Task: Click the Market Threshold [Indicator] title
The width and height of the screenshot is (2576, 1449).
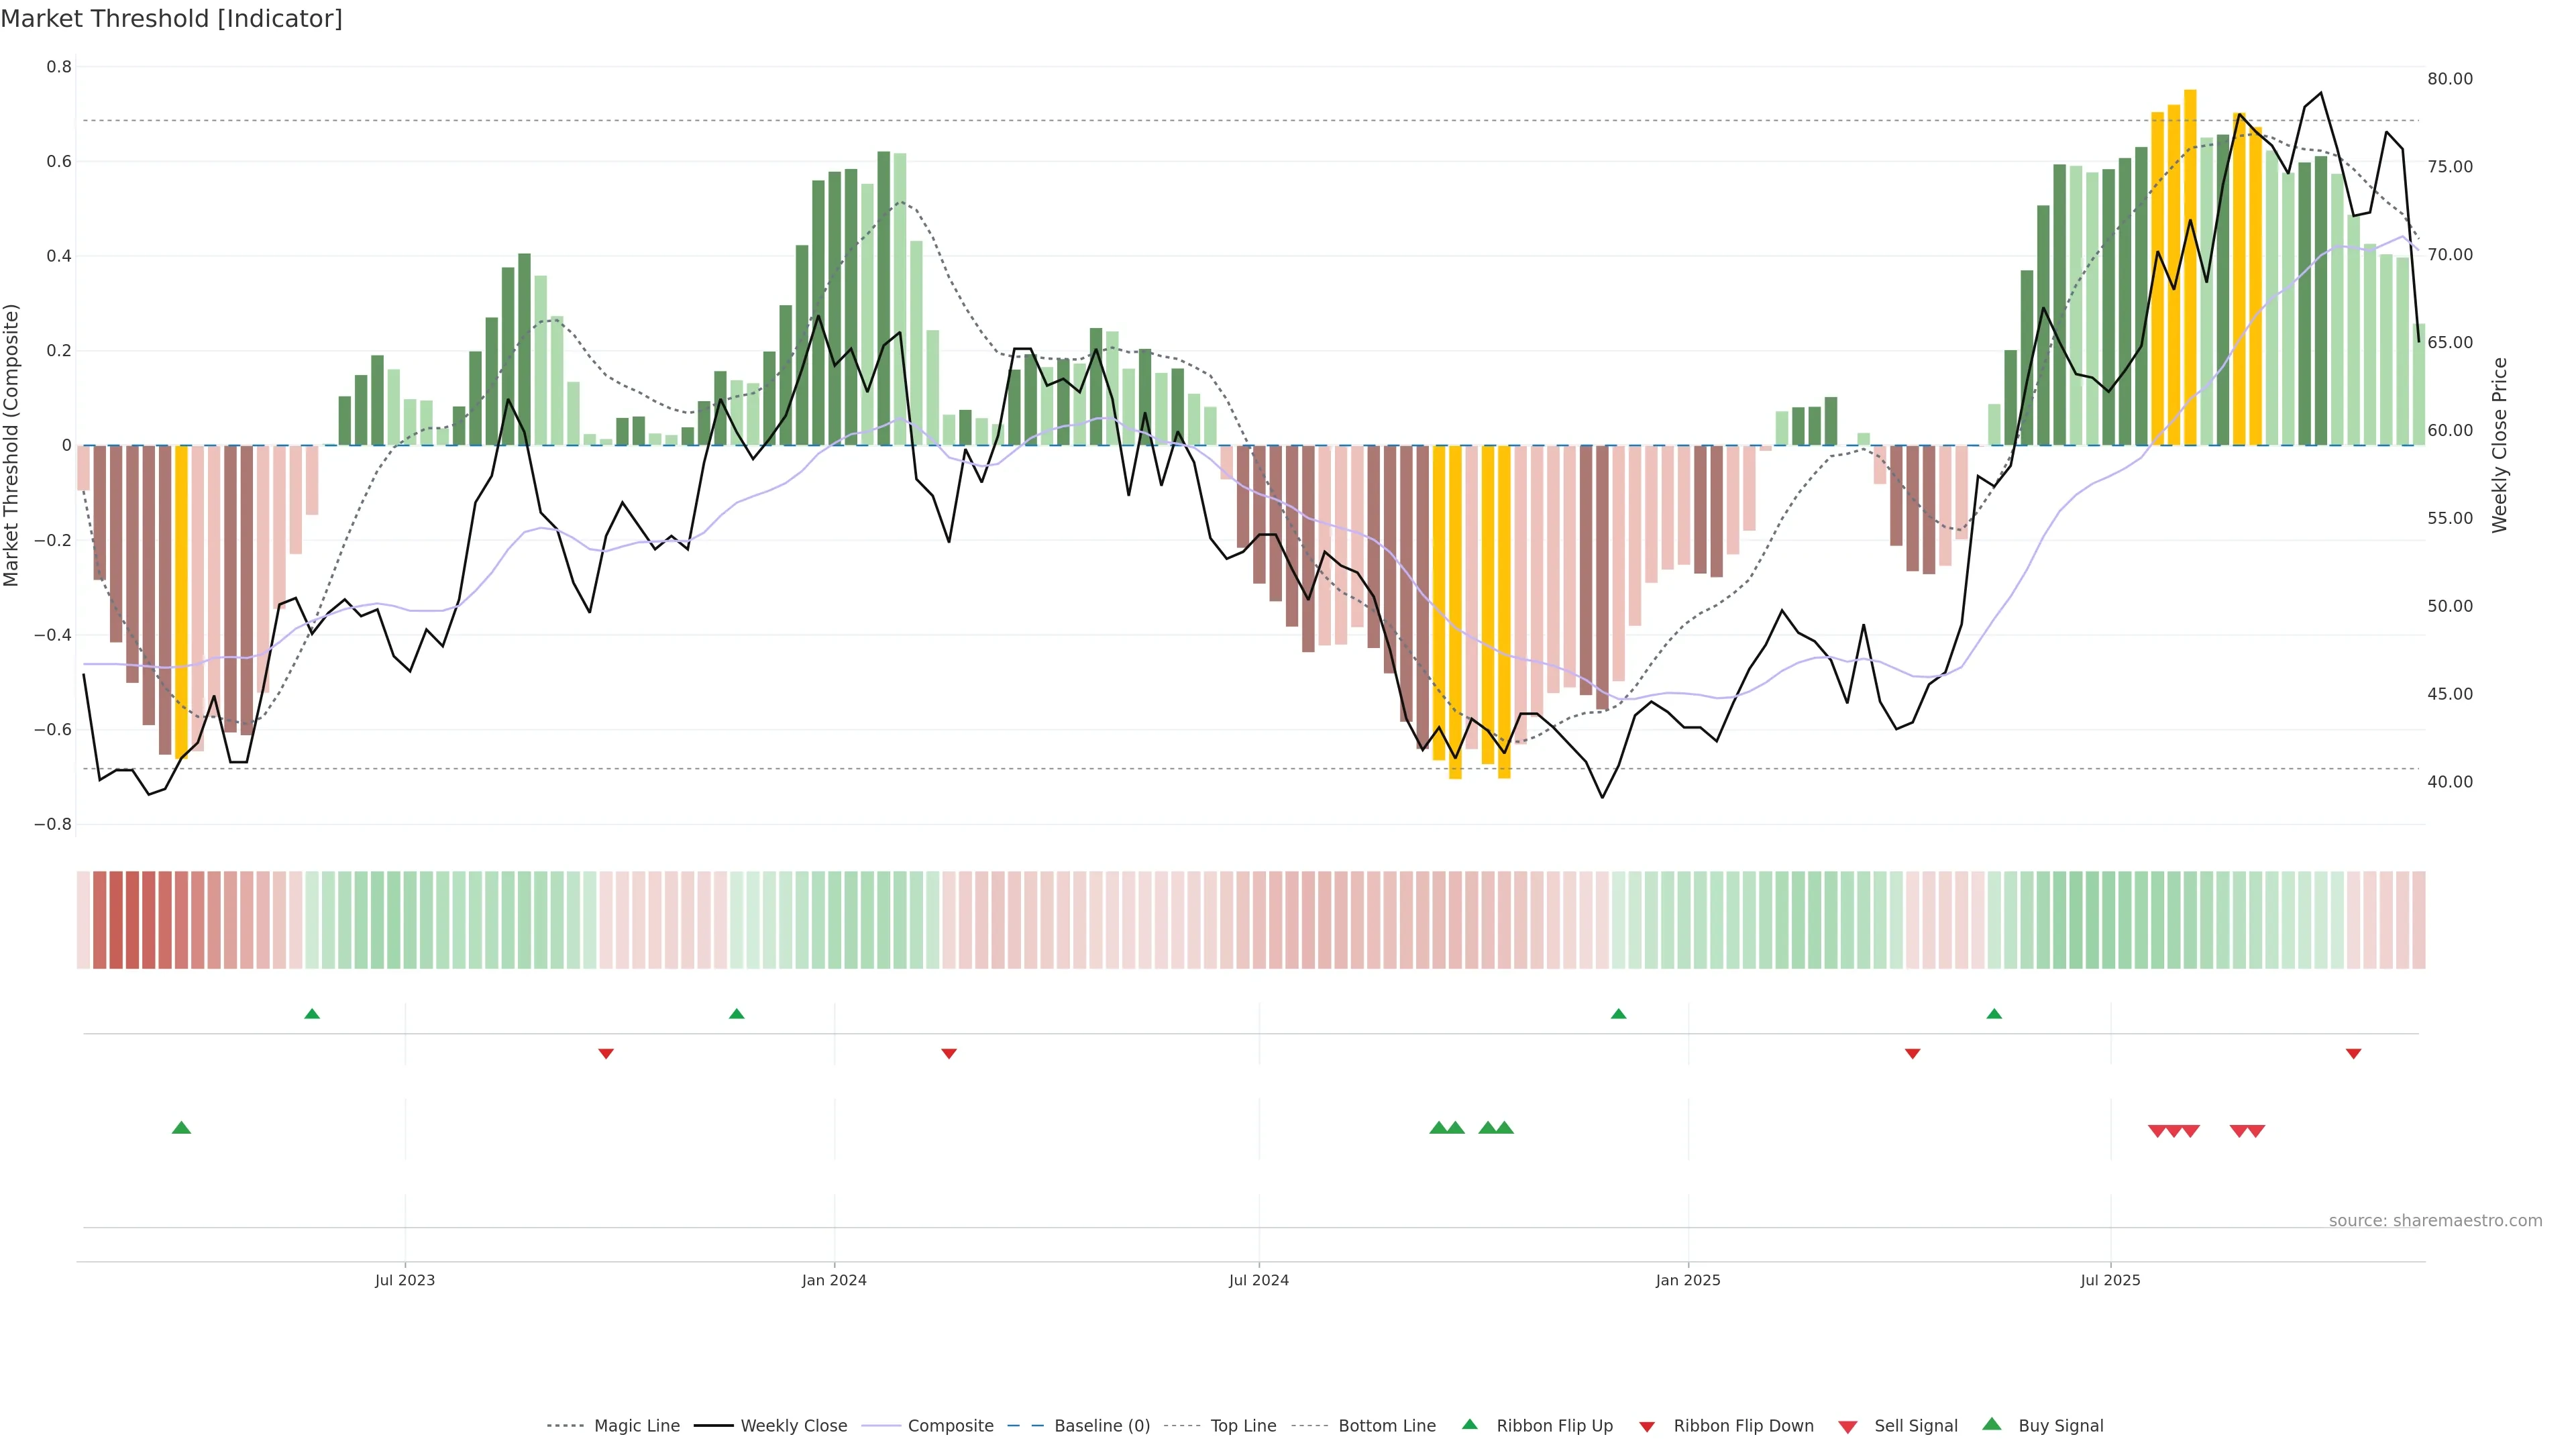Action: 171,19
